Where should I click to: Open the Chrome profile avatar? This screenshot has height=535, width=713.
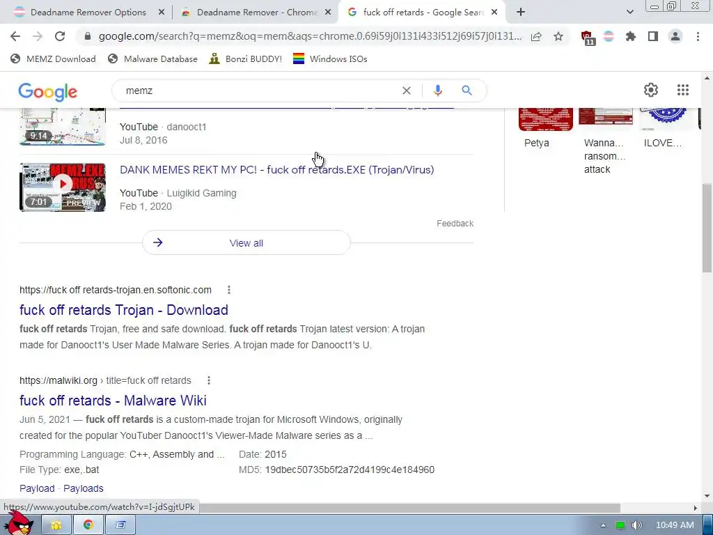tap(675, 36)
